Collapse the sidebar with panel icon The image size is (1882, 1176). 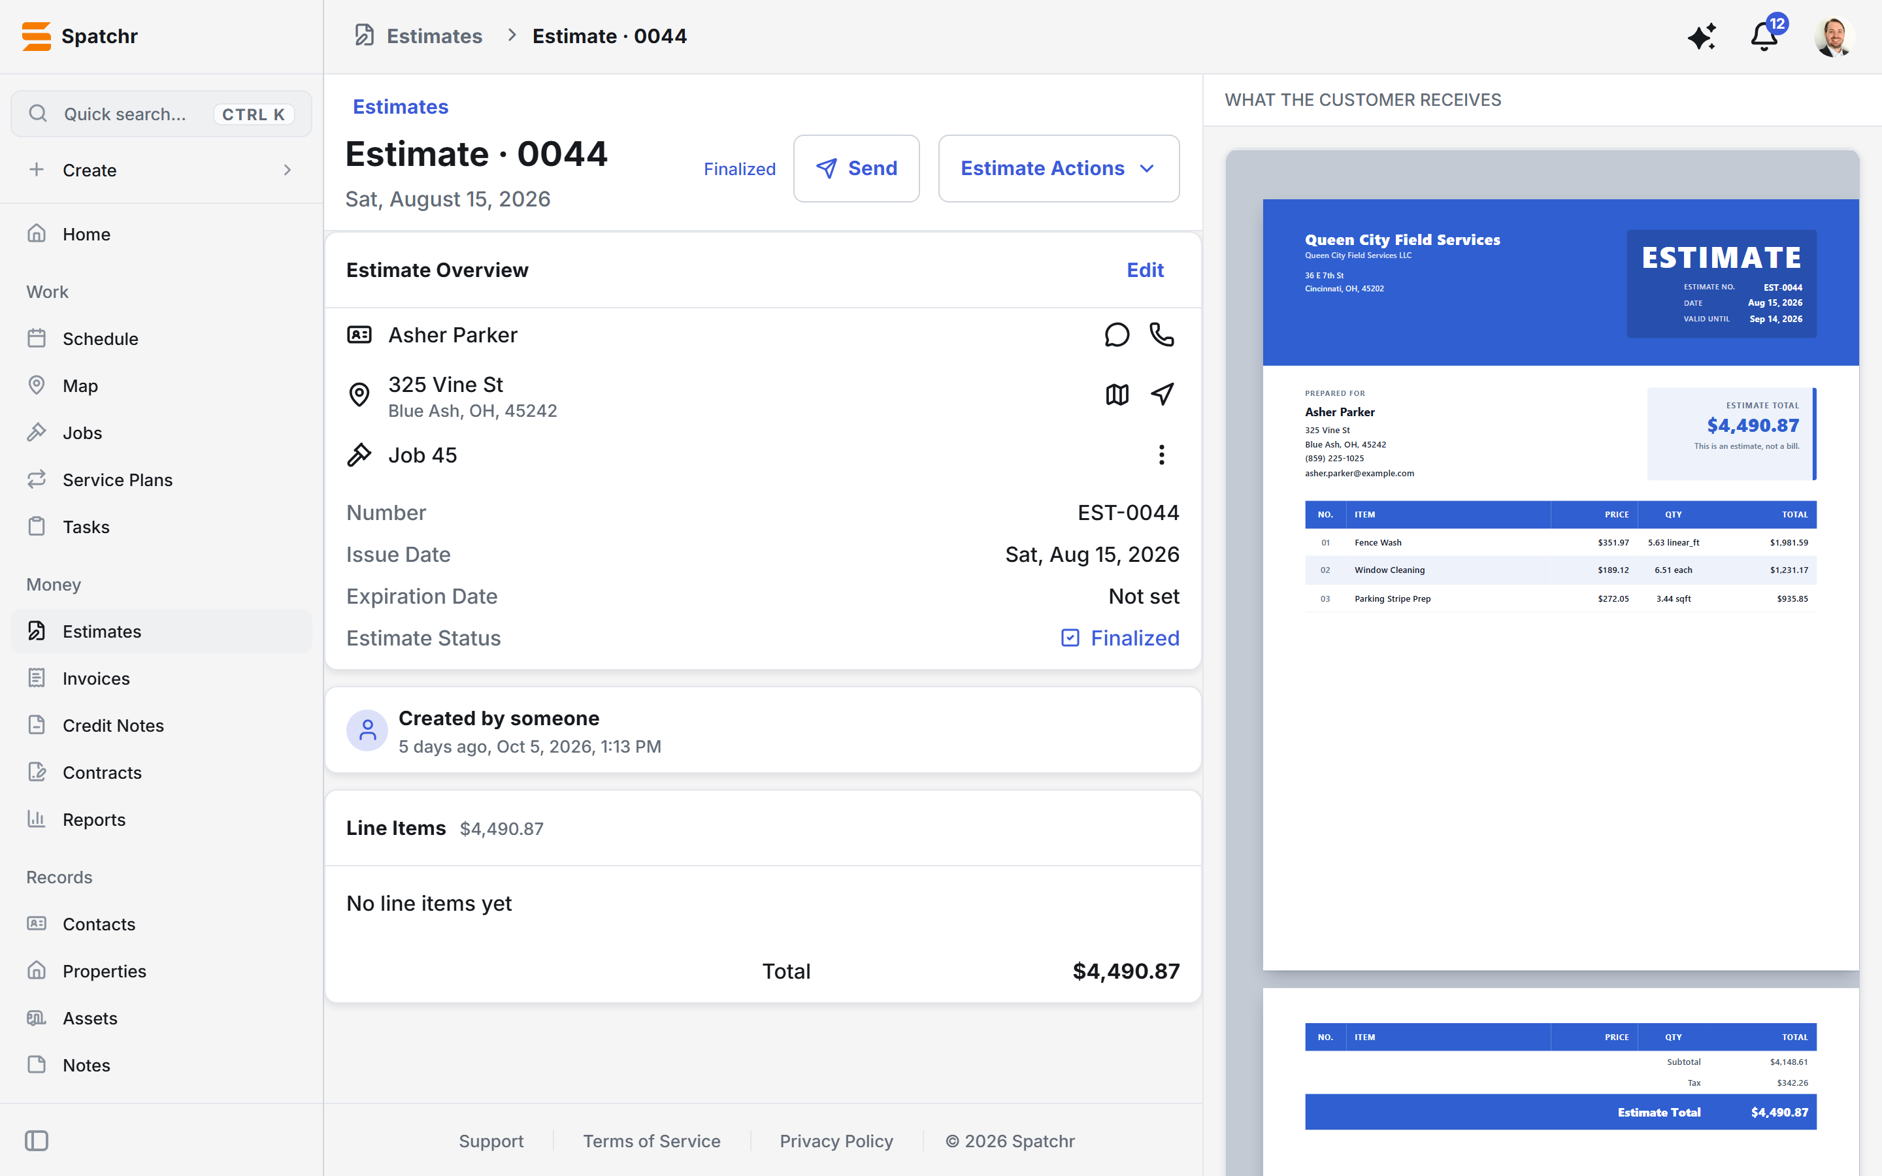pyautogui.click(x=37, y=1141)
